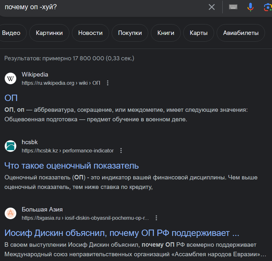Image resolution: width=272 pixels, height=261 pixels.
Task: Click the Wikipedia favicon icon
Action: click(10, 78)
